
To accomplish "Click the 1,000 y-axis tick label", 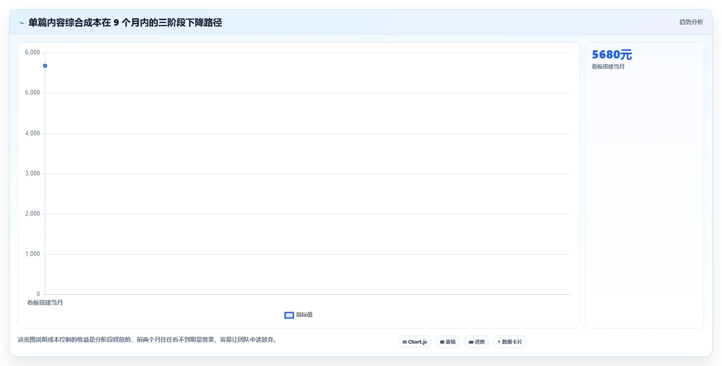I will tap(32, 254).
